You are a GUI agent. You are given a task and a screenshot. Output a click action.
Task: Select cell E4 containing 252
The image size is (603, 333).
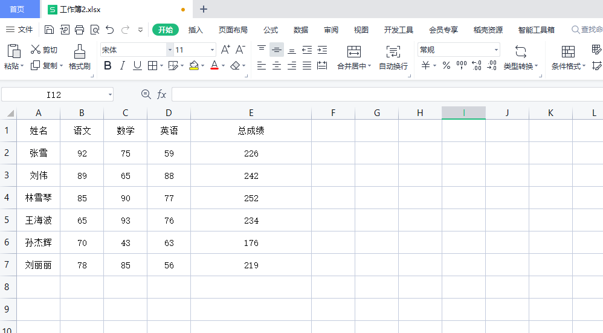tap(251, 198)
